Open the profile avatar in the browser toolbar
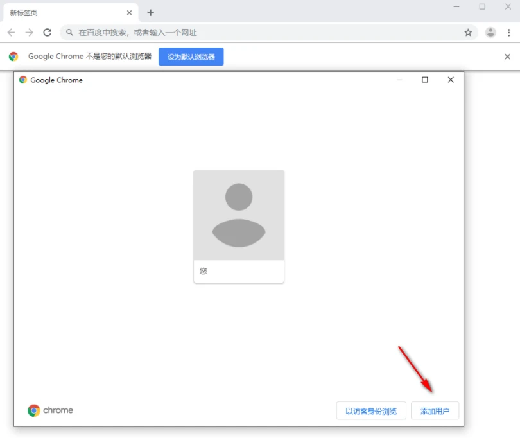The height and width of the screenshot is (438, 520). point(490,33)
